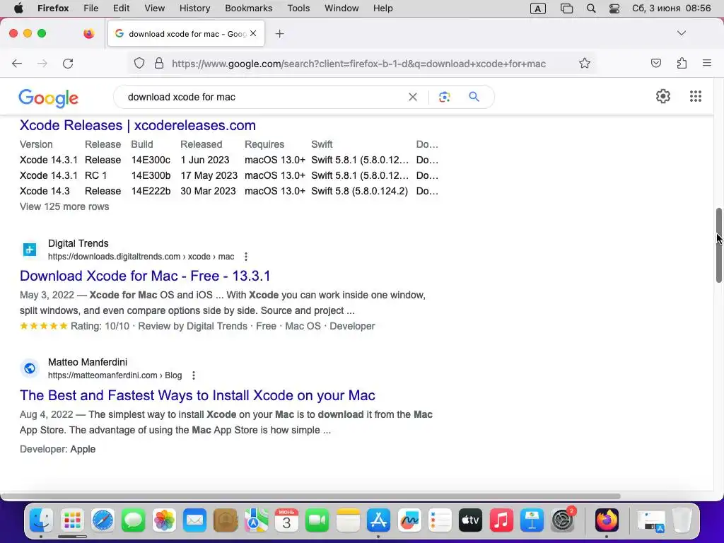The width and height of the screenshot is (724, 543).
Task: Open System Settings from the Dock
Action: (563, 520)
